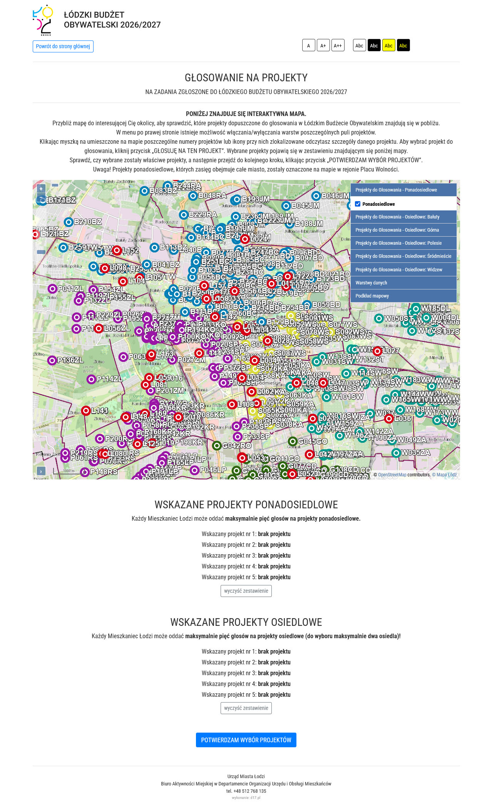492x807 pixels.
Task: Collapse Projekty do Głosowania - Ponadosiedlowe panel
Action: click(x=403, y=190)
